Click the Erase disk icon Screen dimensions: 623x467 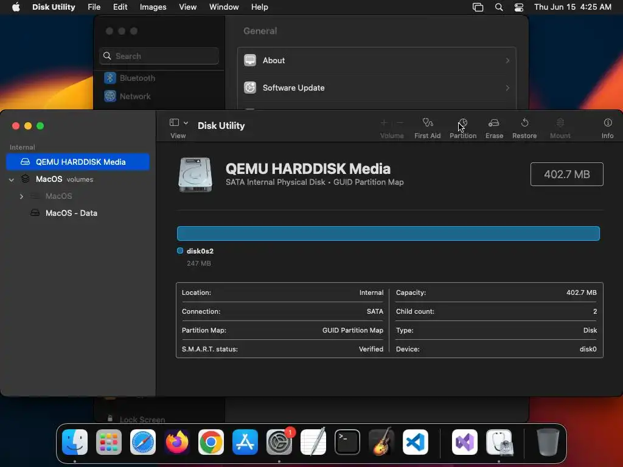tap(494, 123)
